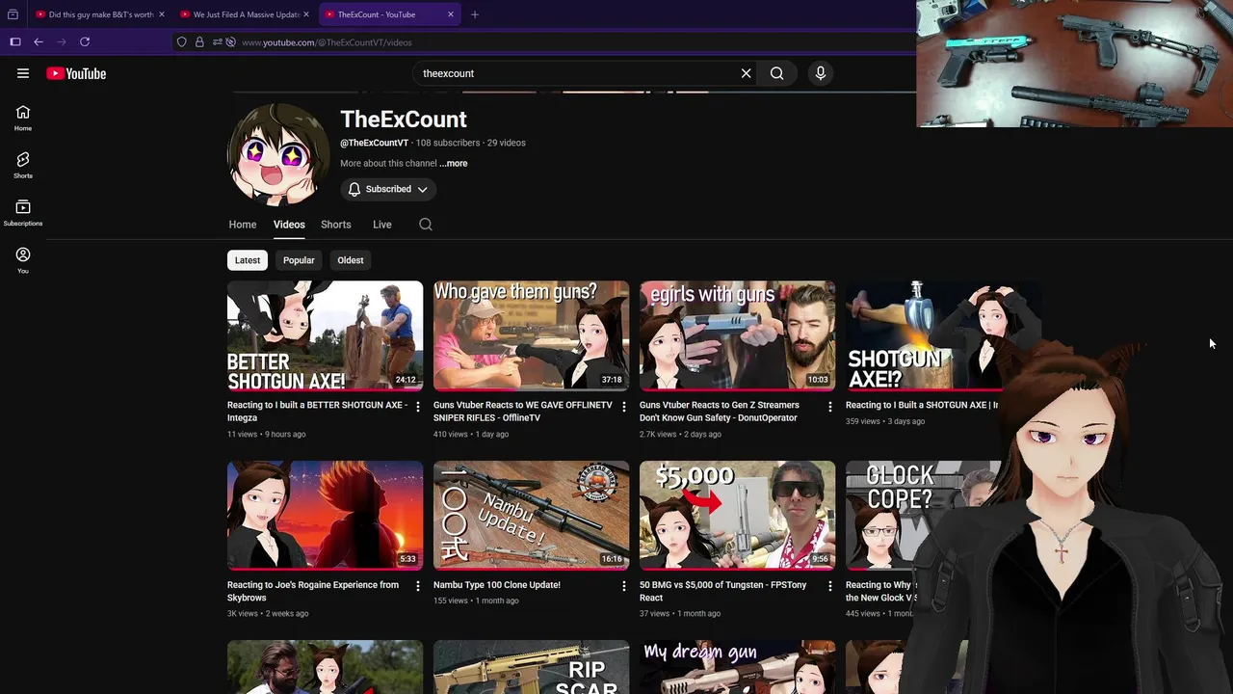Open options menu for BETTER SHOTGUN AXE video
Screen dimensions: 1233x694
[417, 407]
